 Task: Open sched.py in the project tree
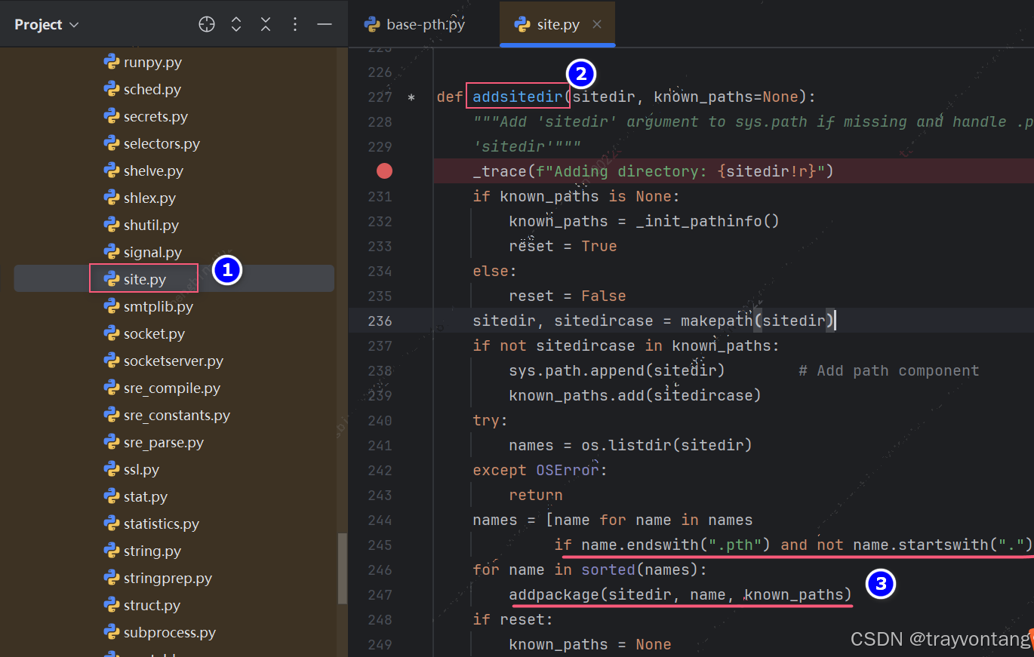click(x=142, y=90)
